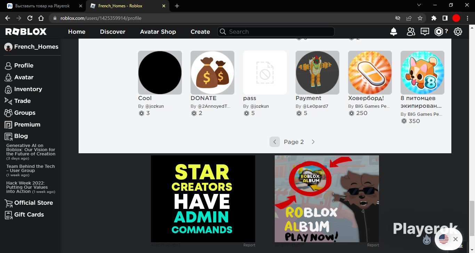
Task: Open Team Behind the Tech blog post
Action: point(31,169)
